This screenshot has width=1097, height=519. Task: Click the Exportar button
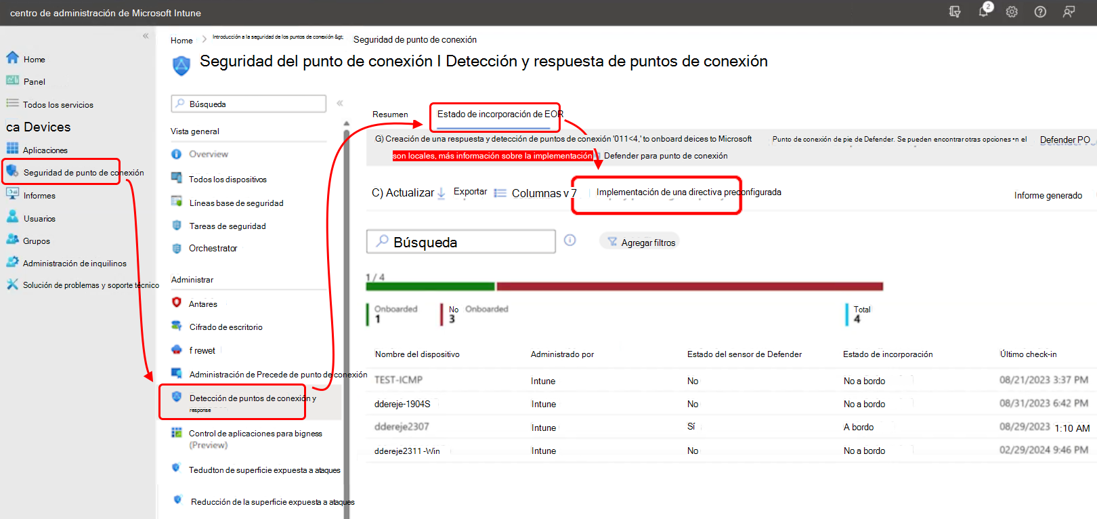pos(470,192)
